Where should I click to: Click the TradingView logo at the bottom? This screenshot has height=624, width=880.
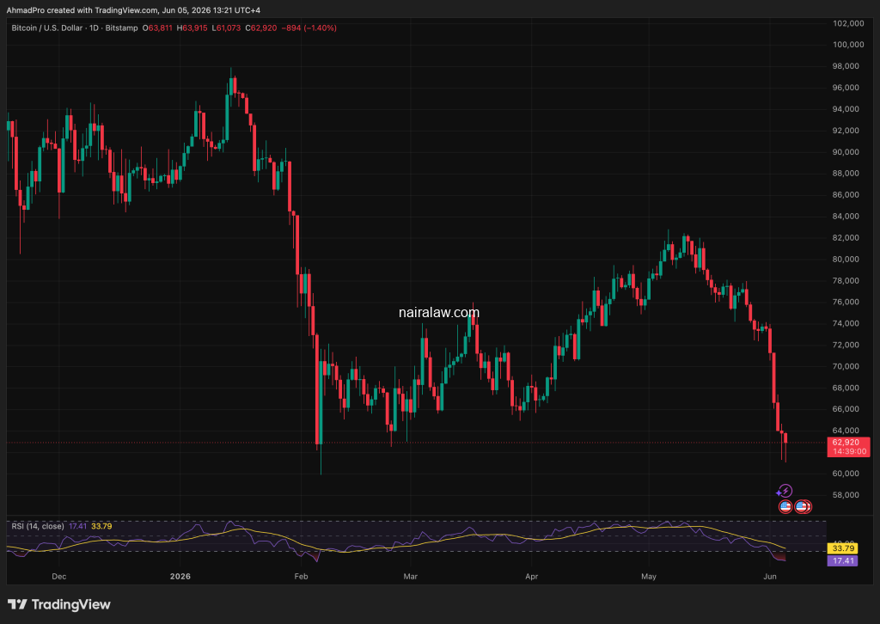pyautogui.click(x=59, y=604)
